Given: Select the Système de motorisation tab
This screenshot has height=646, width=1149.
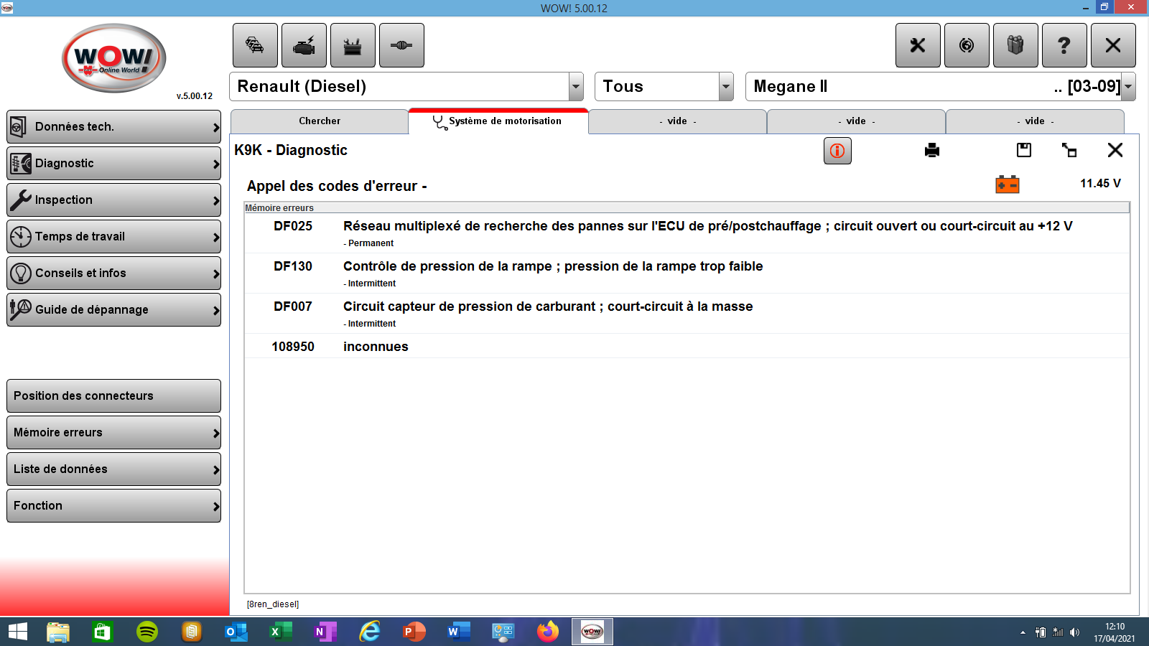Looking at the screenshot, I should 498,121.
